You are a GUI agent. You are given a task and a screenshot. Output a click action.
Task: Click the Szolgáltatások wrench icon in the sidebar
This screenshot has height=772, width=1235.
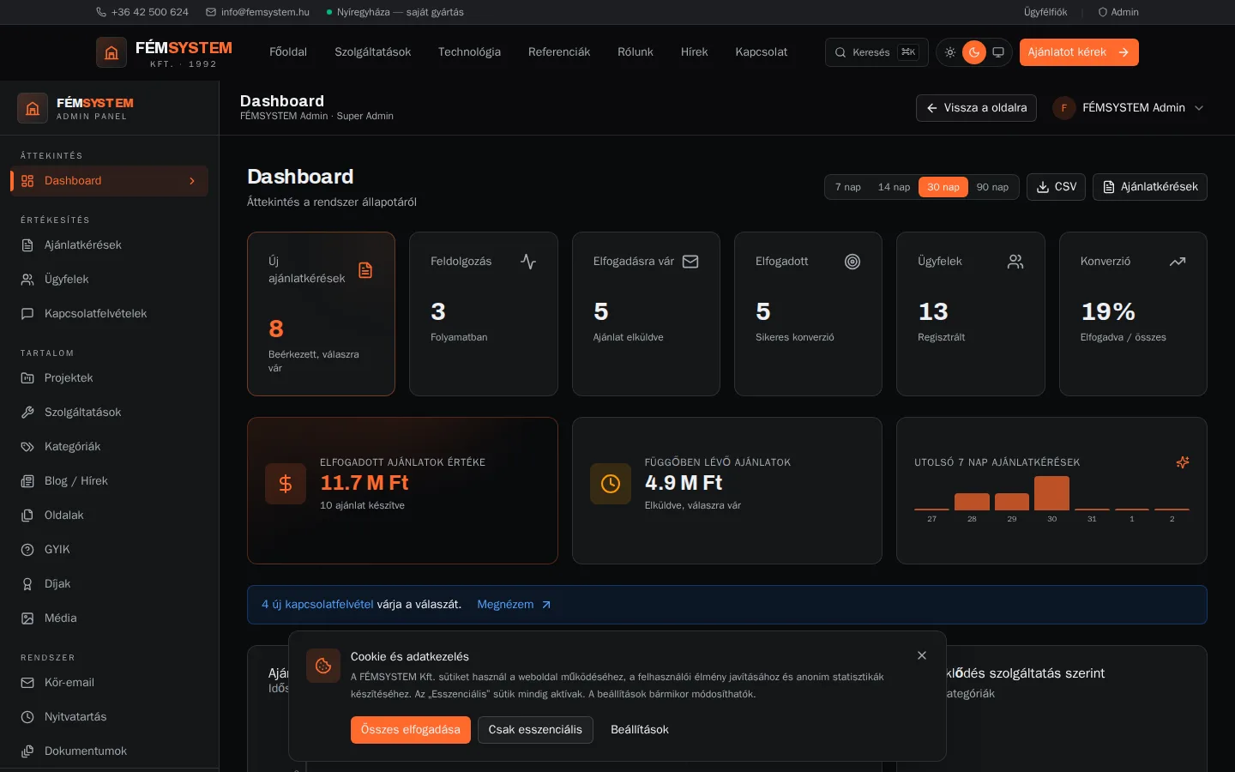pos(27,413)
